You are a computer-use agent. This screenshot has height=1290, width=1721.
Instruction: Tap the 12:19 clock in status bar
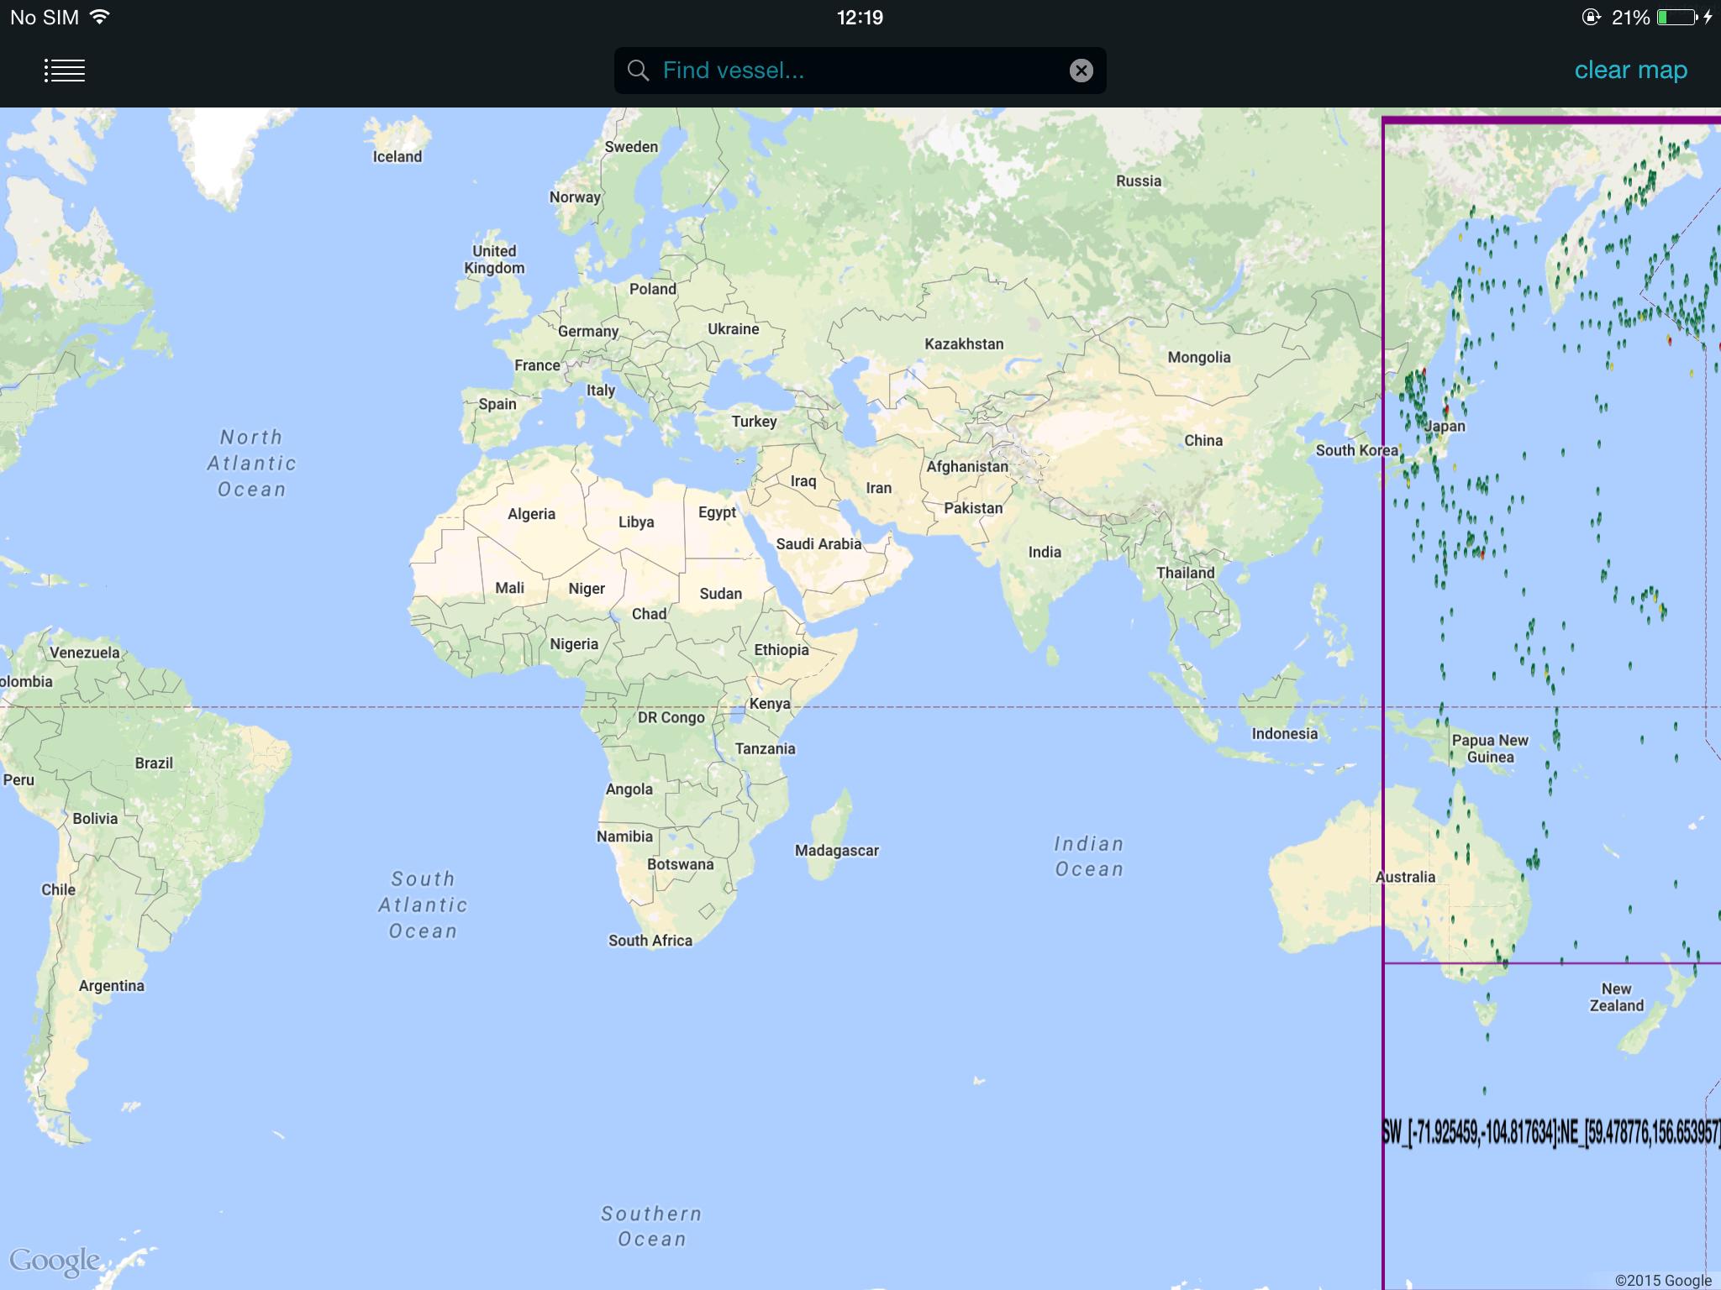click(x=860, y=17)
